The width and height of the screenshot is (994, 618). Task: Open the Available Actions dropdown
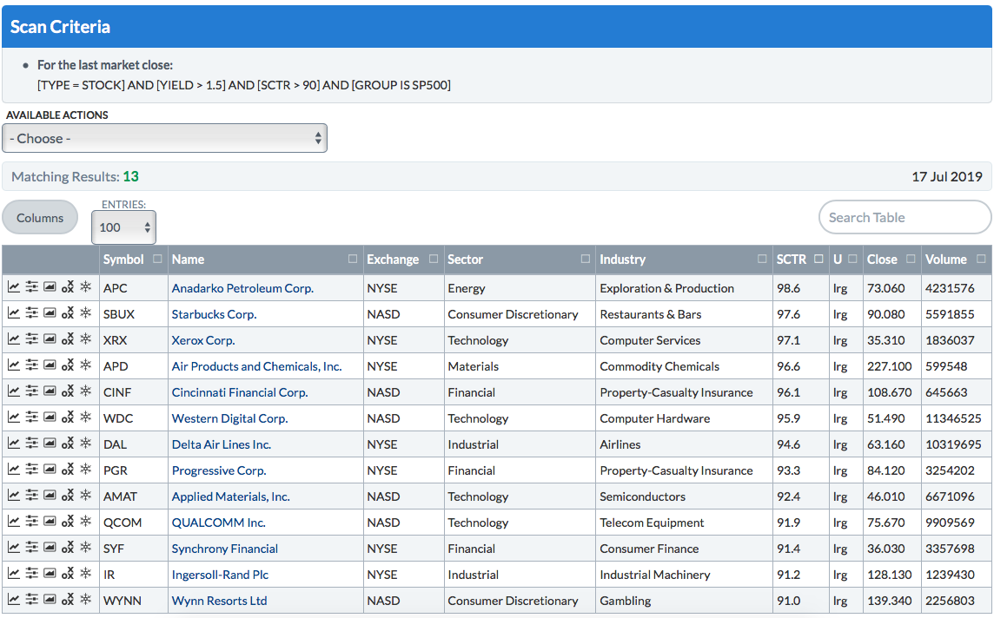[x=165, y=138]
